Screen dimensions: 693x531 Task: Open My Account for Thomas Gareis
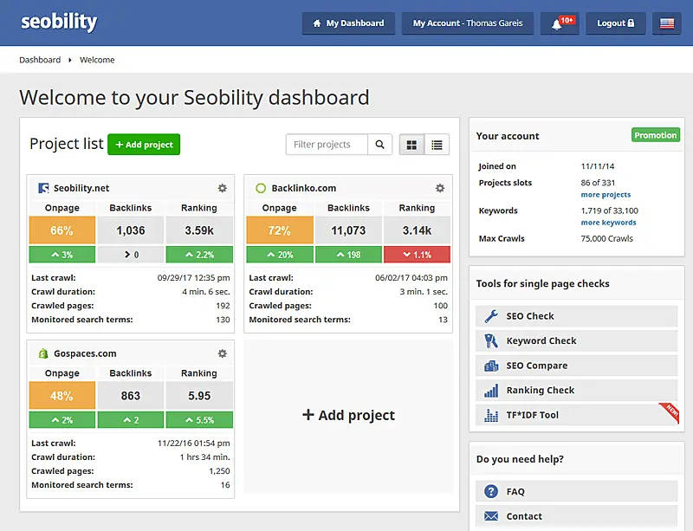(467, 23)
